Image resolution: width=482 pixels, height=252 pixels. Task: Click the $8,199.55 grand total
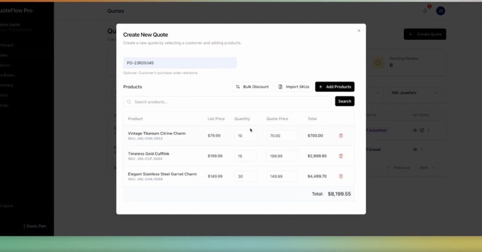(339, 194)
